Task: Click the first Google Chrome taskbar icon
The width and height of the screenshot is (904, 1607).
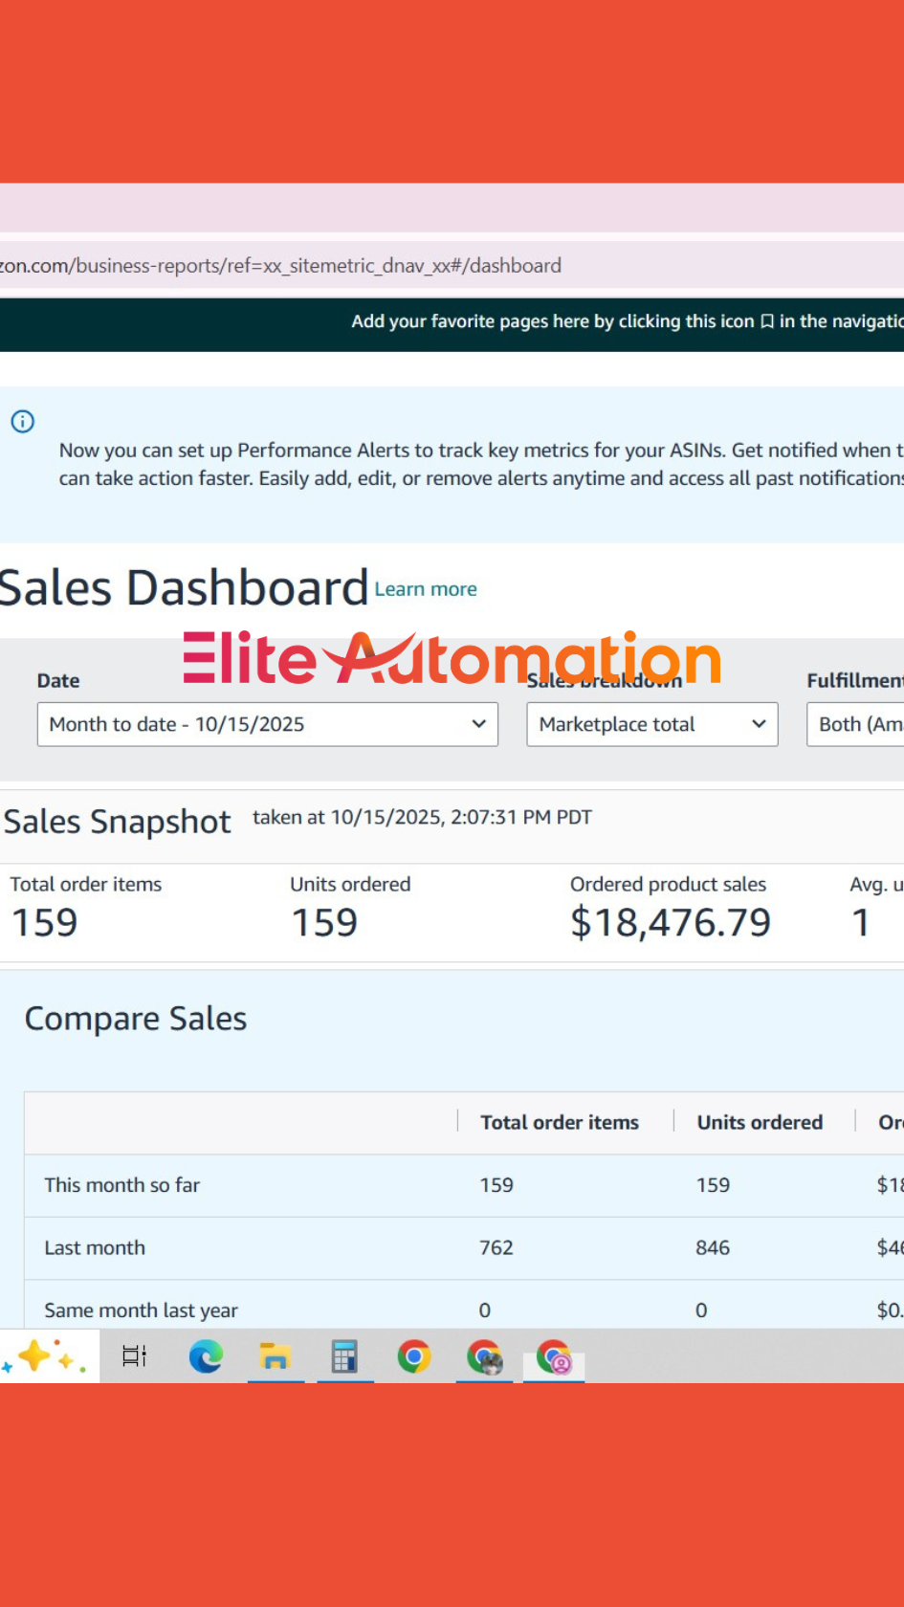Action: [414, 1356]
